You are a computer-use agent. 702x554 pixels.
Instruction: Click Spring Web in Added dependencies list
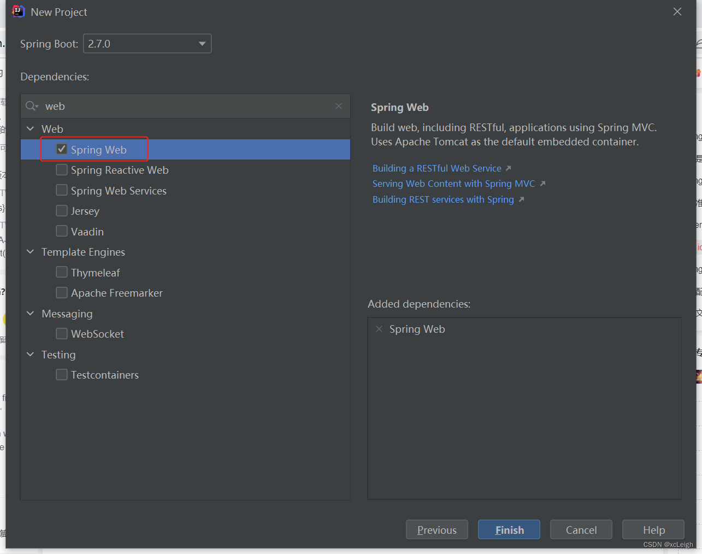point(417,329)
